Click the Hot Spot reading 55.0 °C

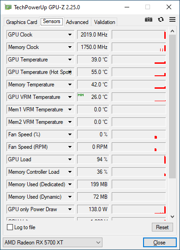[93, 72]
